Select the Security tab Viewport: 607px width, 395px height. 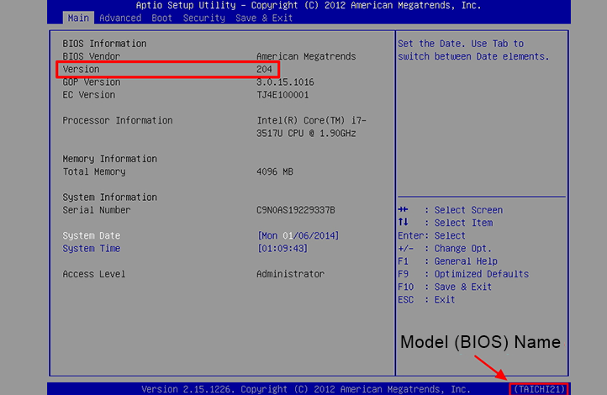point(204,18)
